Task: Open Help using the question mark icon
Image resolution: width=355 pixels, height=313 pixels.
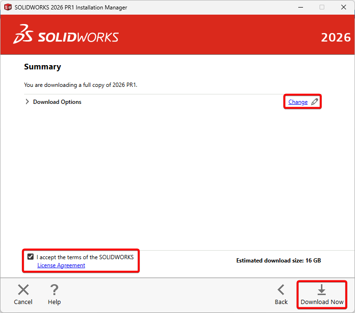Action: (x=54, y=290)
